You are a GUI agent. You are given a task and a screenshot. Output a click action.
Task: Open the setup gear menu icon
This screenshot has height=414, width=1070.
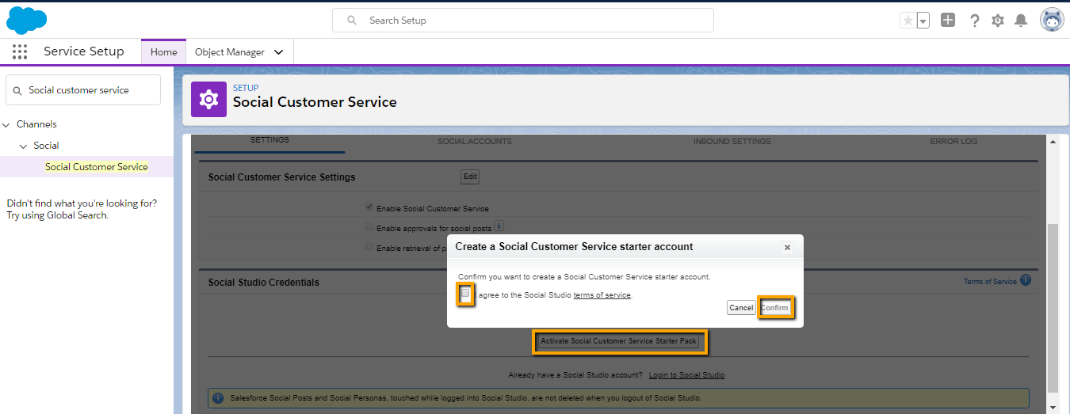coord(998,21)
